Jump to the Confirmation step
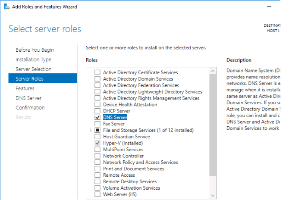 click(30, 108)
